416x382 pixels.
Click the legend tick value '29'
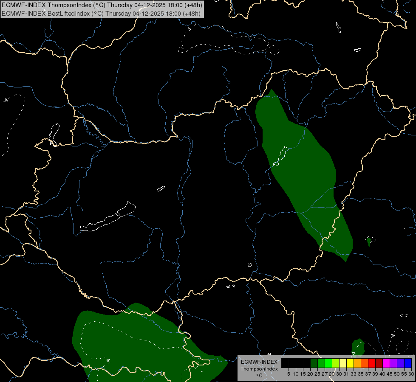pos(332,374)
